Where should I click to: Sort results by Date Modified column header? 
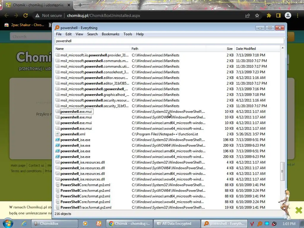coord(257,49)
